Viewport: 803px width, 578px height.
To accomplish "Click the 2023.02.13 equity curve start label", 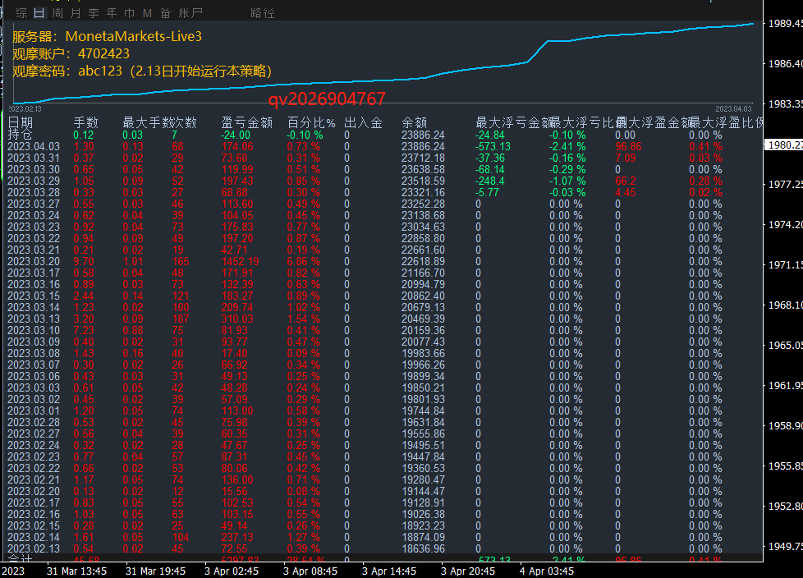I will pos(25,109).
